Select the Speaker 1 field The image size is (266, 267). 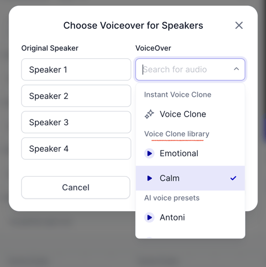click(x=76, y=70)
